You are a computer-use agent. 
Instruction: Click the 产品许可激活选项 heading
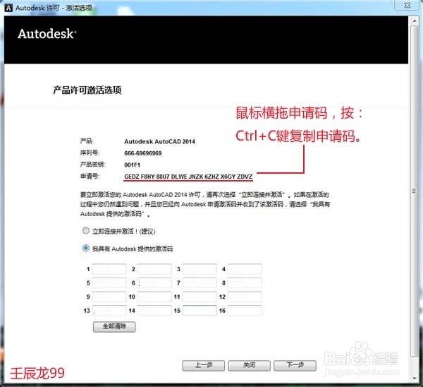tap(87, 90)
